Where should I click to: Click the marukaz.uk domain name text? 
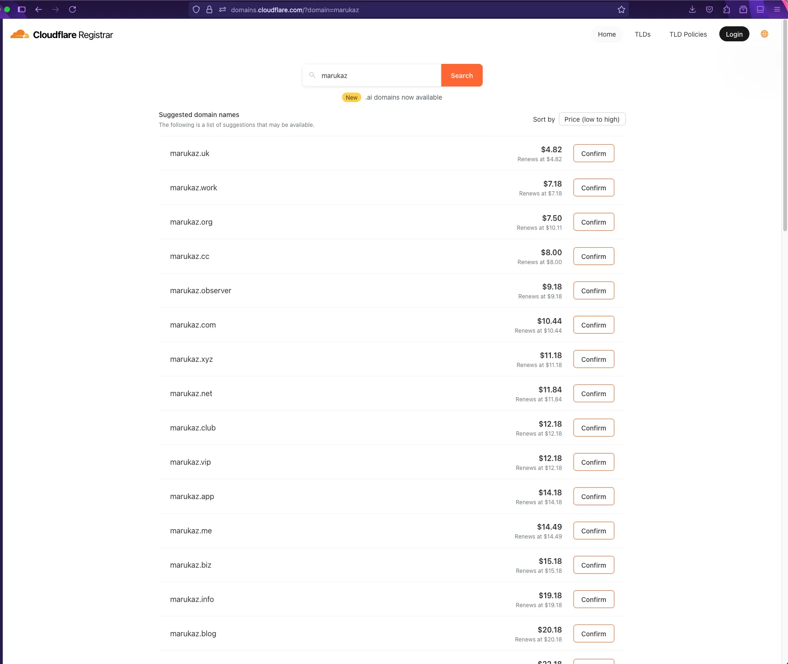tap(190, 153)
